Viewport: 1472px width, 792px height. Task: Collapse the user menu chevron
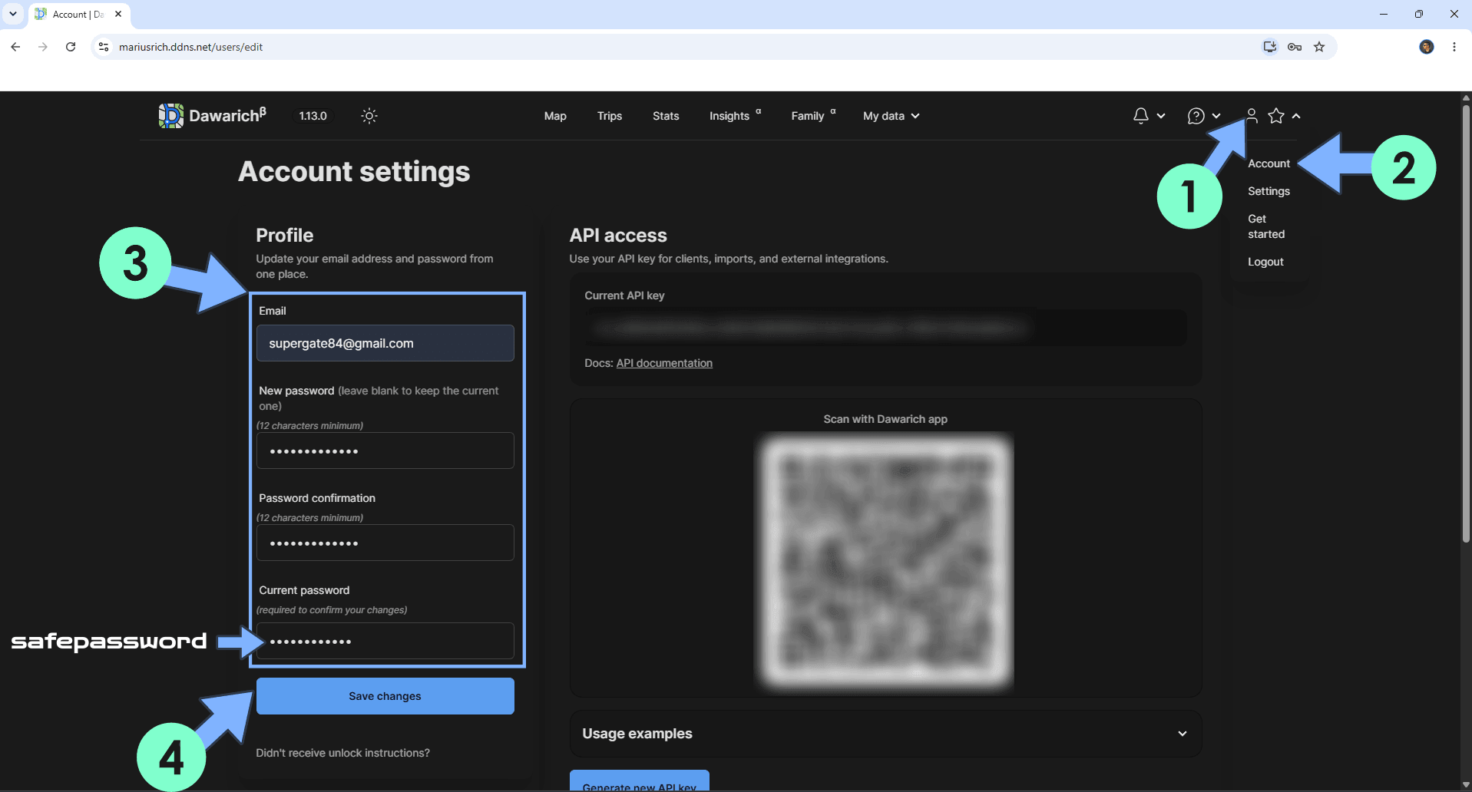1296,116
